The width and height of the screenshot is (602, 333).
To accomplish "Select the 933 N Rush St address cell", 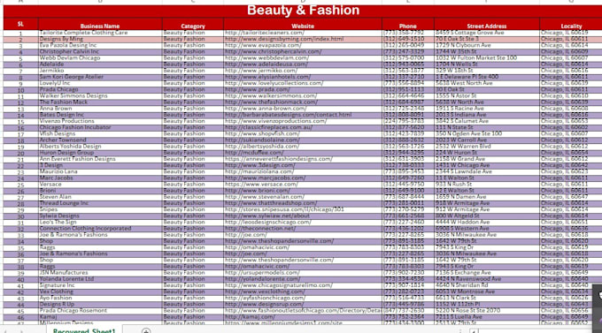I will [x=486, y=185].
